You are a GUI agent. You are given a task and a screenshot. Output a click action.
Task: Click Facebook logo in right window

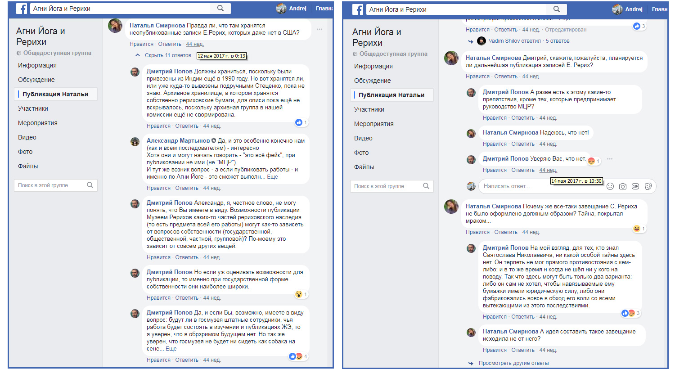click(x=358, y=9)
